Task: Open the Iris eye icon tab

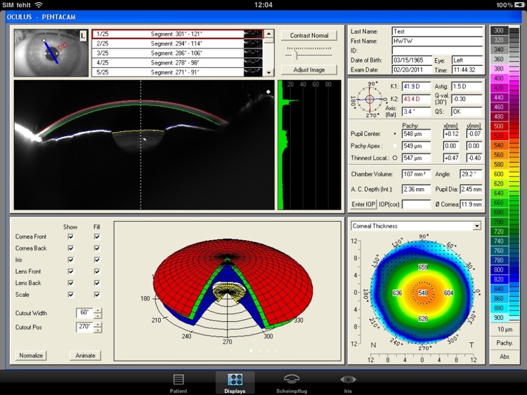Action: click(x=349, y=380)
